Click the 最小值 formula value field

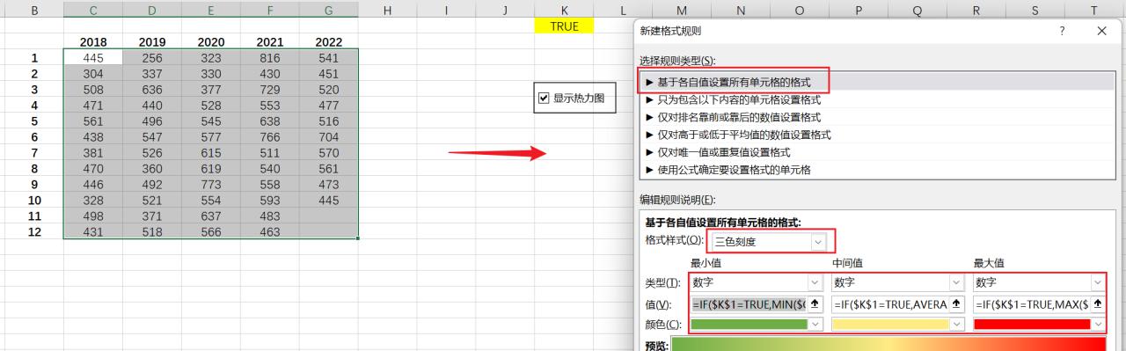[749, 304]
